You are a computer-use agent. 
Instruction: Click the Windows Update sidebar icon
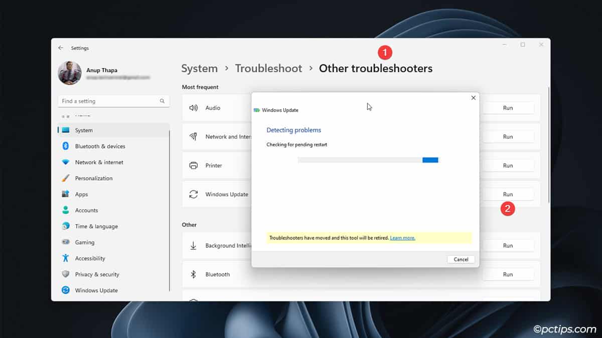coord(65,290)
